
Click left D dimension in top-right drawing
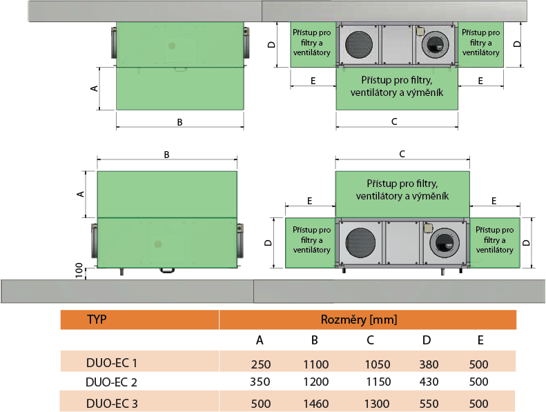pyautogui.click(x=271, y=45)
